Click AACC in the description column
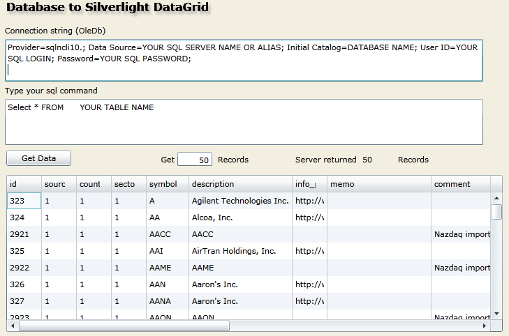The width and height of the screenshot is (509, 336). tap(240, 234)
